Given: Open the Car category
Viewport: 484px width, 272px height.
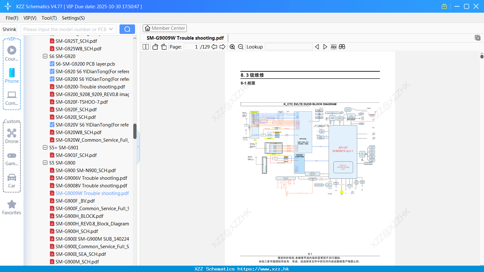Looking at the screenshot, I should click(12, 181).
